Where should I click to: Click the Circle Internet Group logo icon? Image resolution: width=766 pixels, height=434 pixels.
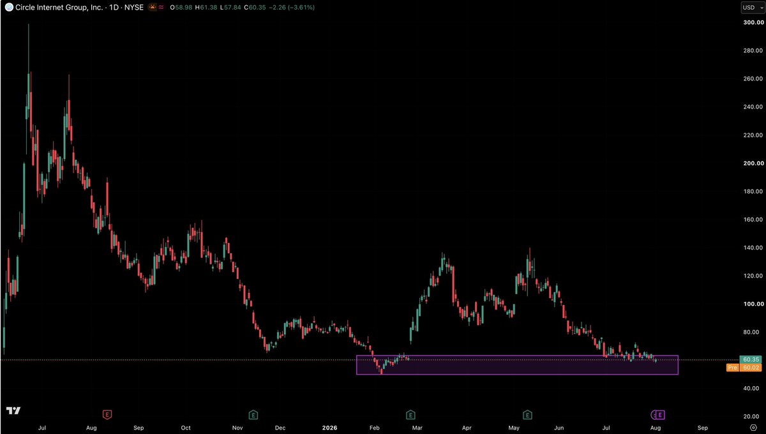(x=8, y=7)
